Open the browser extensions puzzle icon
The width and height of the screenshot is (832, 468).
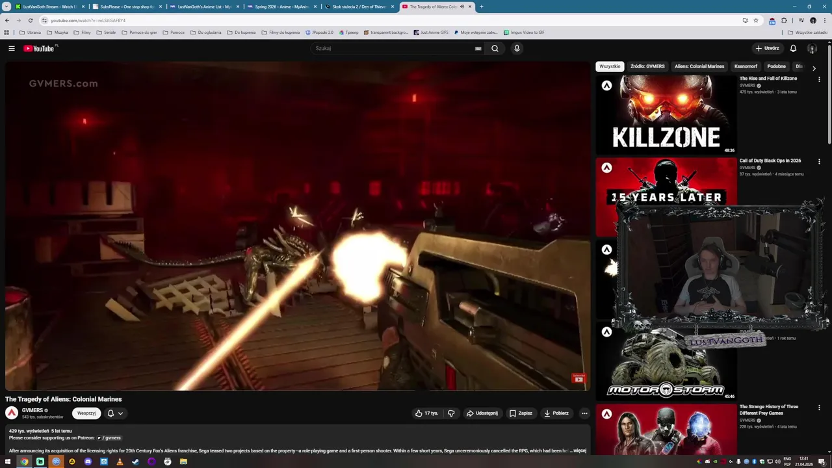point(784,20)
